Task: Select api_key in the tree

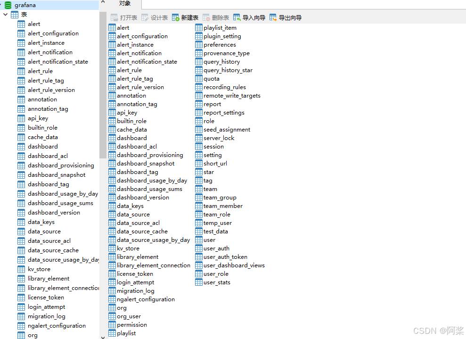Action: click(38, 118)
